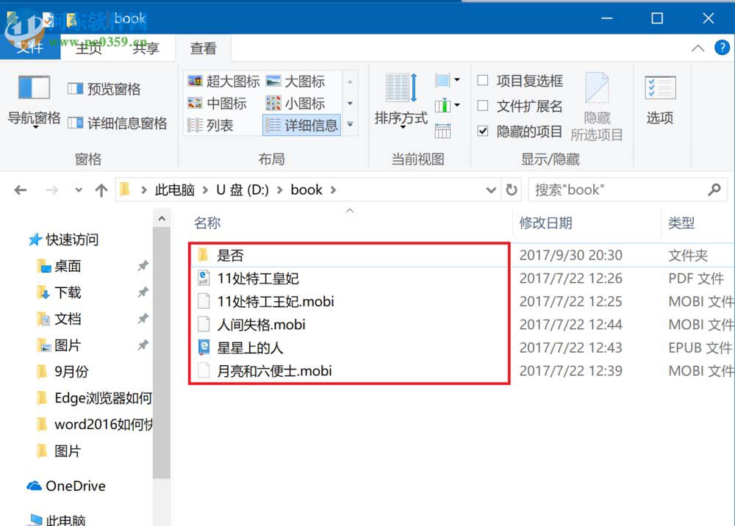Open OneDrive in sidebar
The height and width of the screenshot is (526, 735).
73,486
